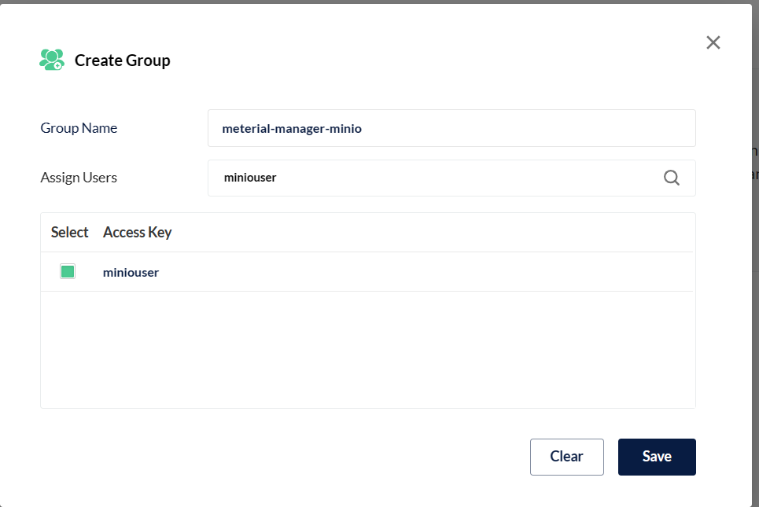Click the empty area below the miniouser row
The height and width of the screenshot is (507, 759).
pos(367,350)
